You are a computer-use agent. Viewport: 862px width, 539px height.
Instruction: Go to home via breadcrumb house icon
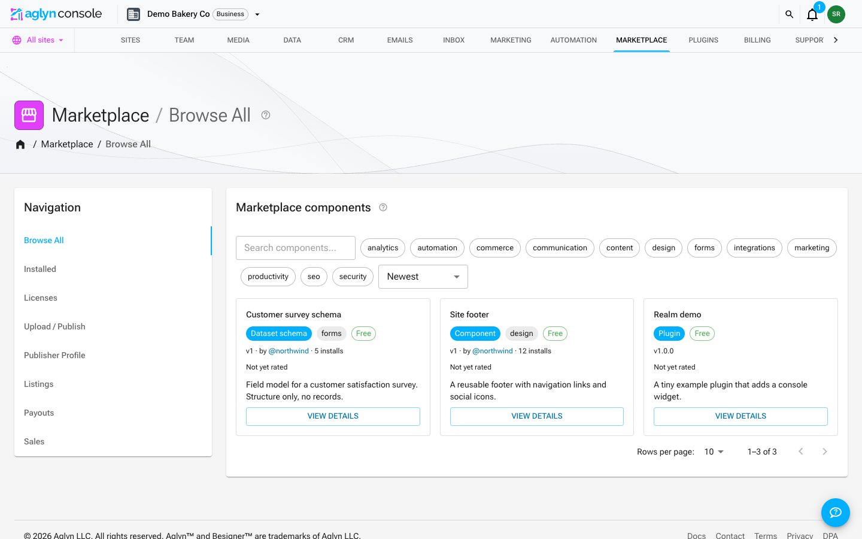20,144
